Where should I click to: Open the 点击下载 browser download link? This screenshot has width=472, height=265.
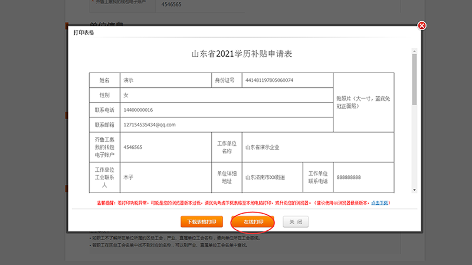click(x=379, y=203)
